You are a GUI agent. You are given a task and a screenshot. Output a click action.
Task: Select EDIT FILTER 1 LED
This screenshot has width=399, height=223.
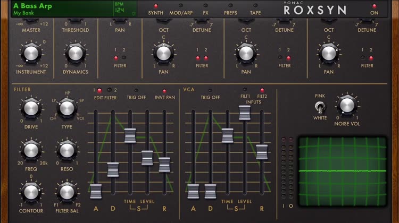(99, 90)
